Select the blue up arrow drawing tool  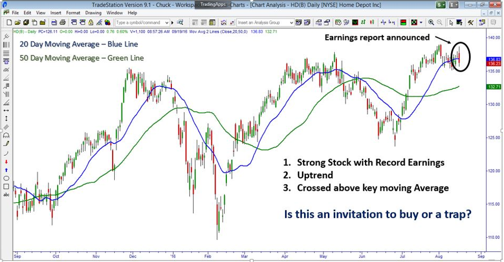(6, 170)
